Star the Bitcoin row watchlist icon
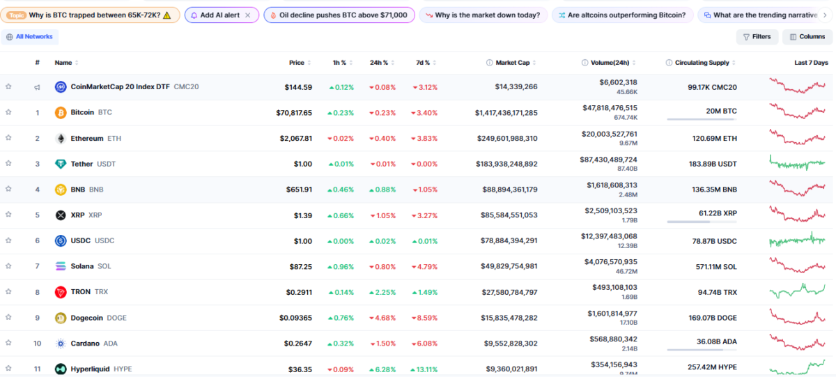This screenshot has height=377, width=836. pyautogui.click(x=8, y=112)
